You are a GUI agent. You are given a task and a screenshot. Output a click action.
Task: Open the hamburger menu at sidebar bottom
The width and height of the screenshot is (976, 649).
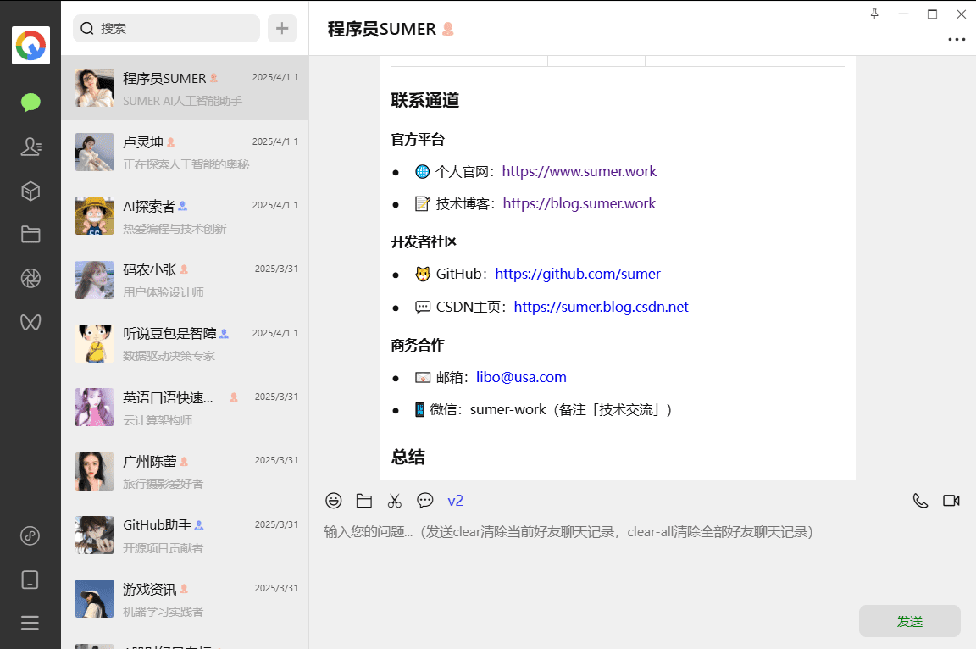click(x=30, y=623)
